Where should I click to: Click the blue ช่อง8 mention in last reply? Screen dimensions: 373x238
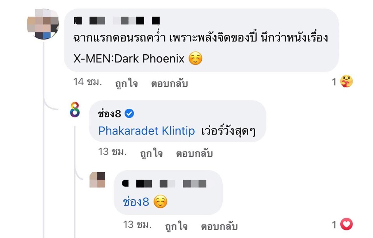[x=136, y=202]
